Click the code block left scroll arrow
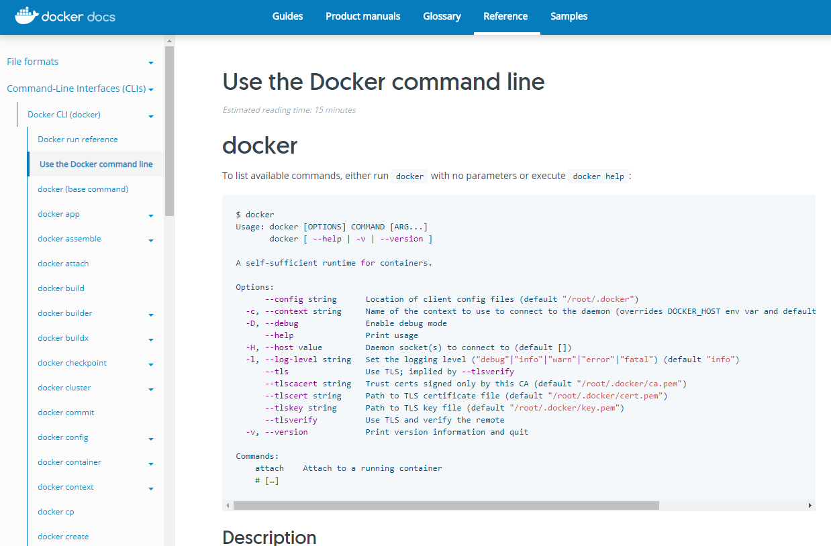This screenshot has width=831, height=546. click(228, 505)
